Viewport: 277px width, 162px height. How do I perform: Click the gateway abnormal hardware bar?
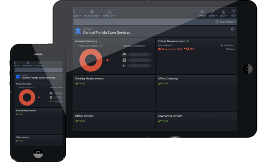(x=140, y=55)
